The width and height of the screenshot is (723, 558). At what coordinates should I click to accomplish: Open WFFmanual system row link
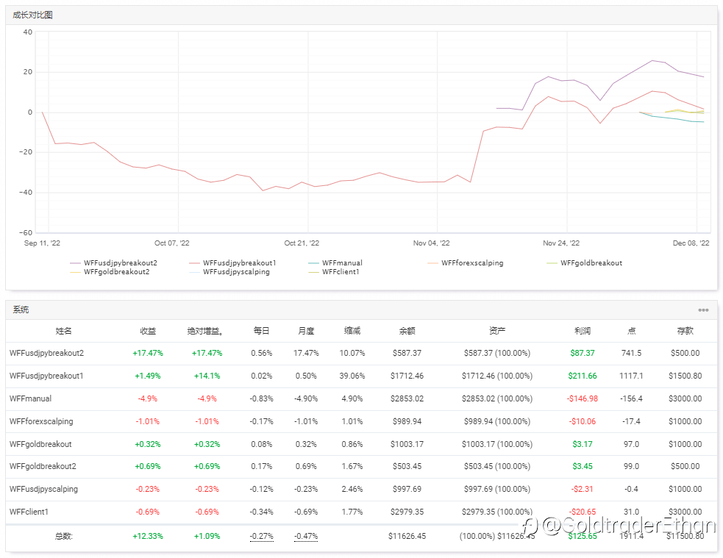(30, 398)
